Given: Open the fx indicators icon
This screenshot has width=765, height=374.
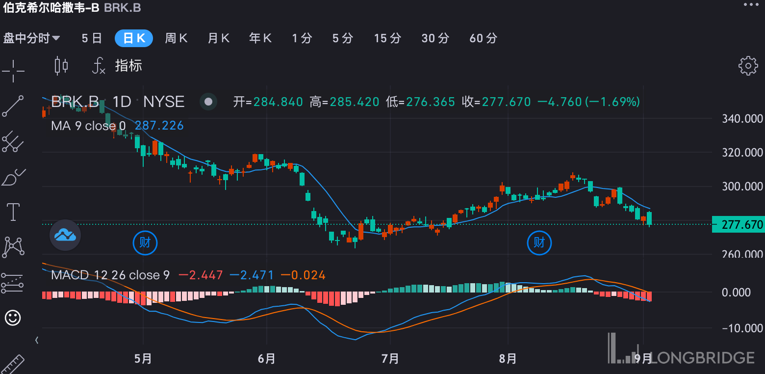Looking at the screenshot, I should (99, 65).
